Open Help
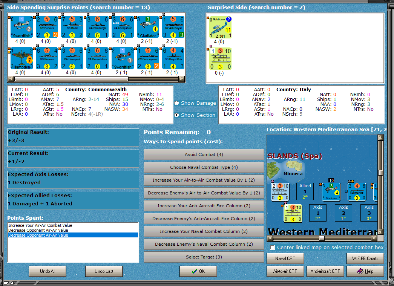Screen dimensions: 394x286 (x=365, y=271)
